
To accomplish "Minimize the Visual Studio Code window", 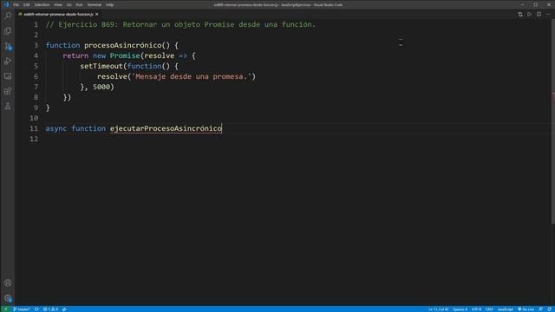I will tap(522, 4).
